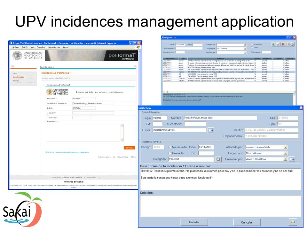
Task: Click the send e-mail icon beside E-mail field
Action: pyautogui.click(x=211, y=130)
